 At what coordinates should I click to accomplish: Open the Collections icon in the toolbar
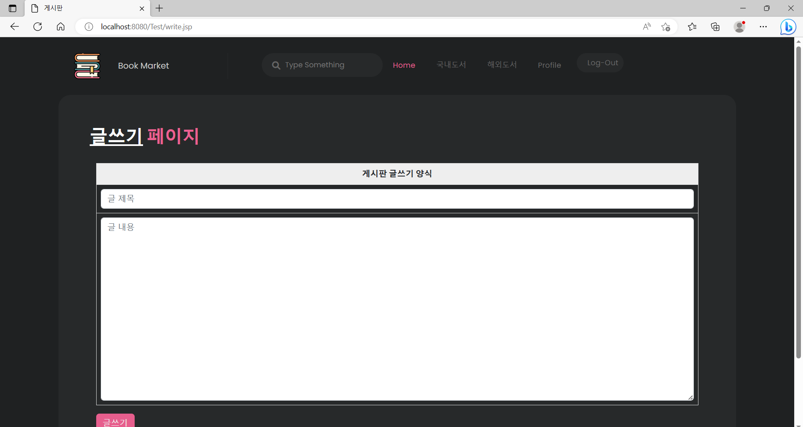[715, 26]
